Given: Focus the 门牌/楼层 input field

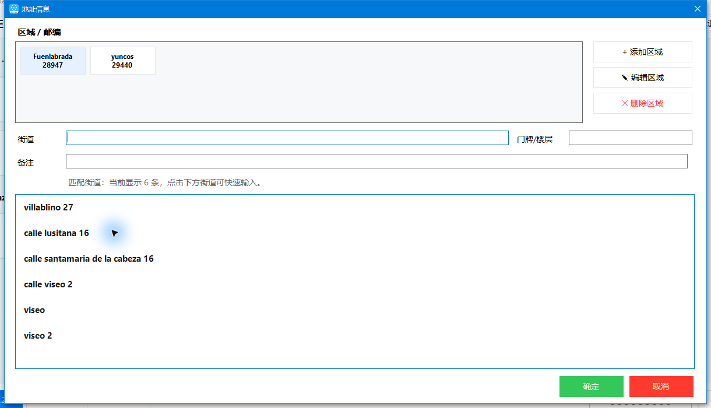Looking at the screenshot, I should point(631,138).
